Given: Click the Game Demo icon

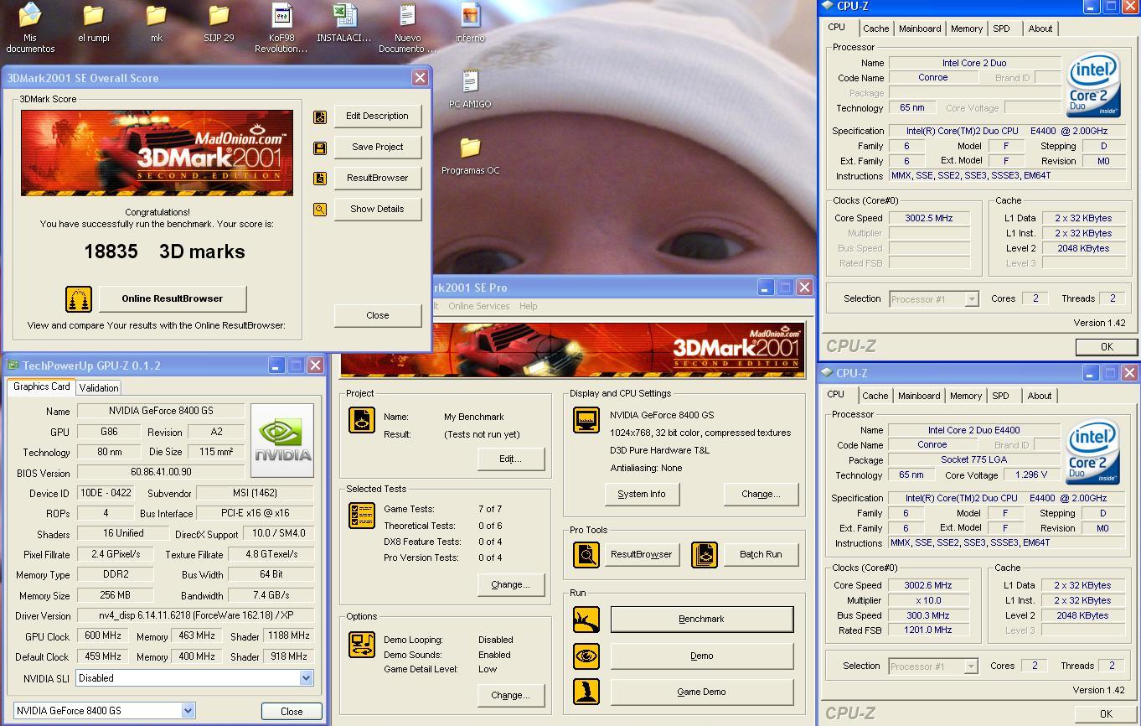Looking at the screenshot, I should (586, 692).
